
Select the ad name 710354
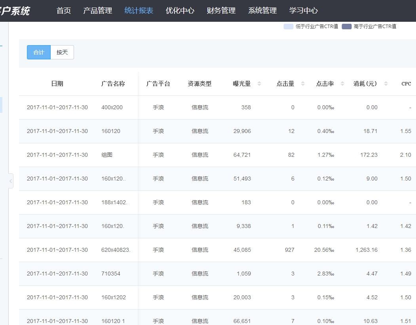(x=111, y=274)
